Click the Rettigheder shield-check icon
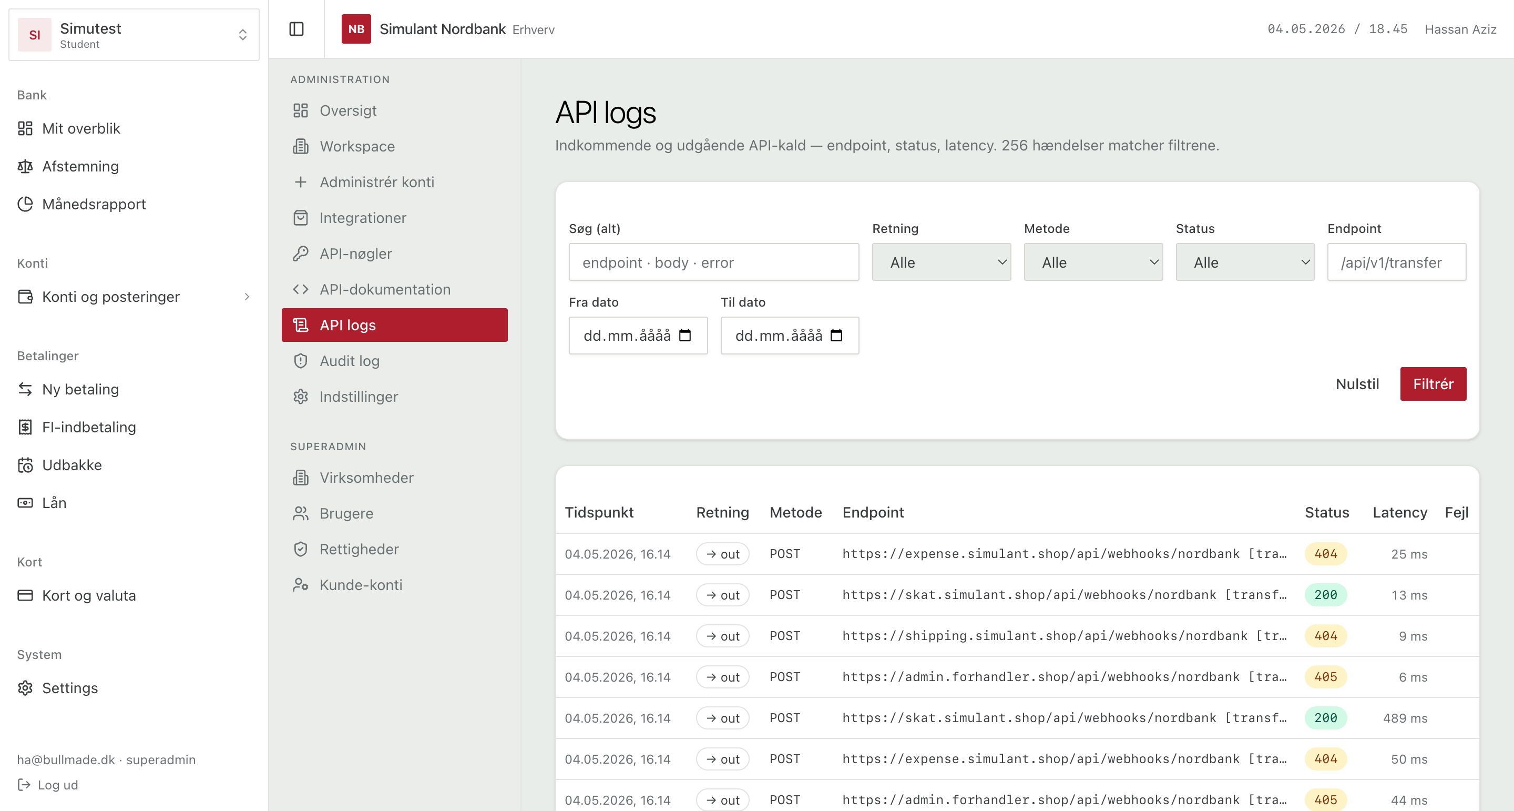 (x=300, y=549)
